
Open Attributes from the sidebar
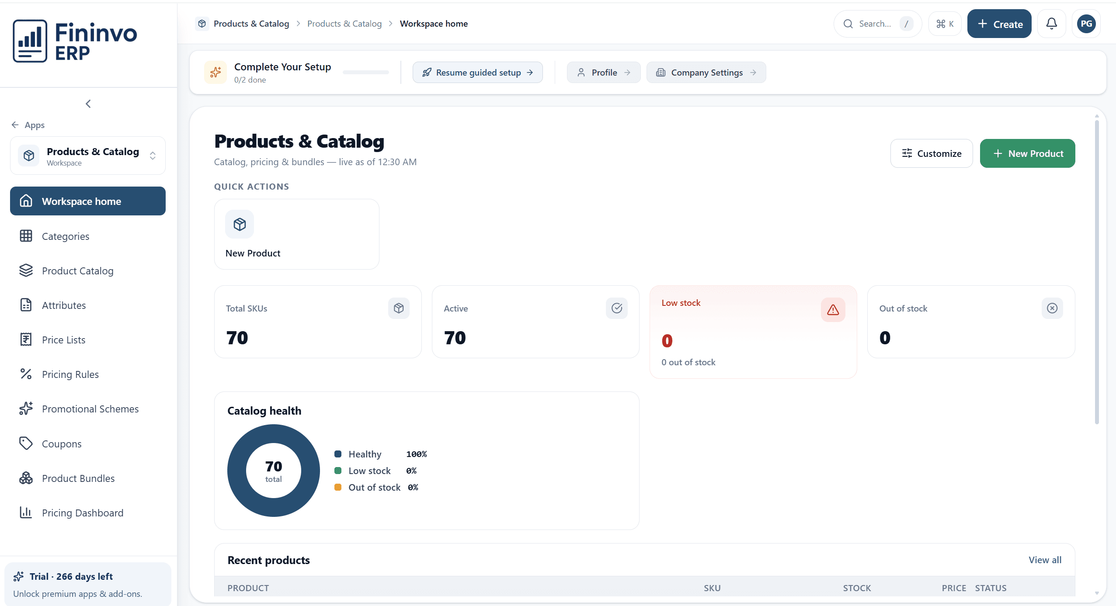88,305
